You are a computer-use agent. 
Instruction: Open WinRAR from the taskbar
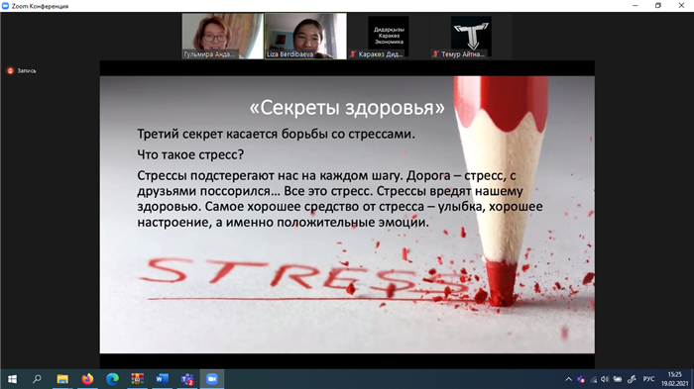click(x=137, y=379)
